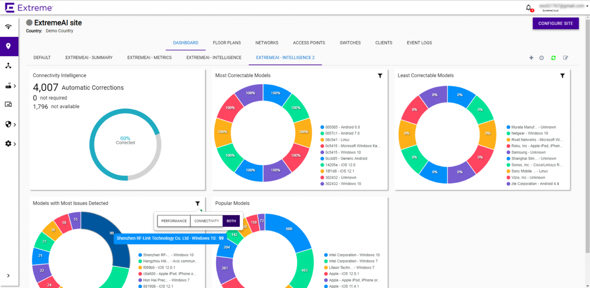Click legend entry Vizio, Inc - Unknown
The image size is (590, 288).
[526, 178]
